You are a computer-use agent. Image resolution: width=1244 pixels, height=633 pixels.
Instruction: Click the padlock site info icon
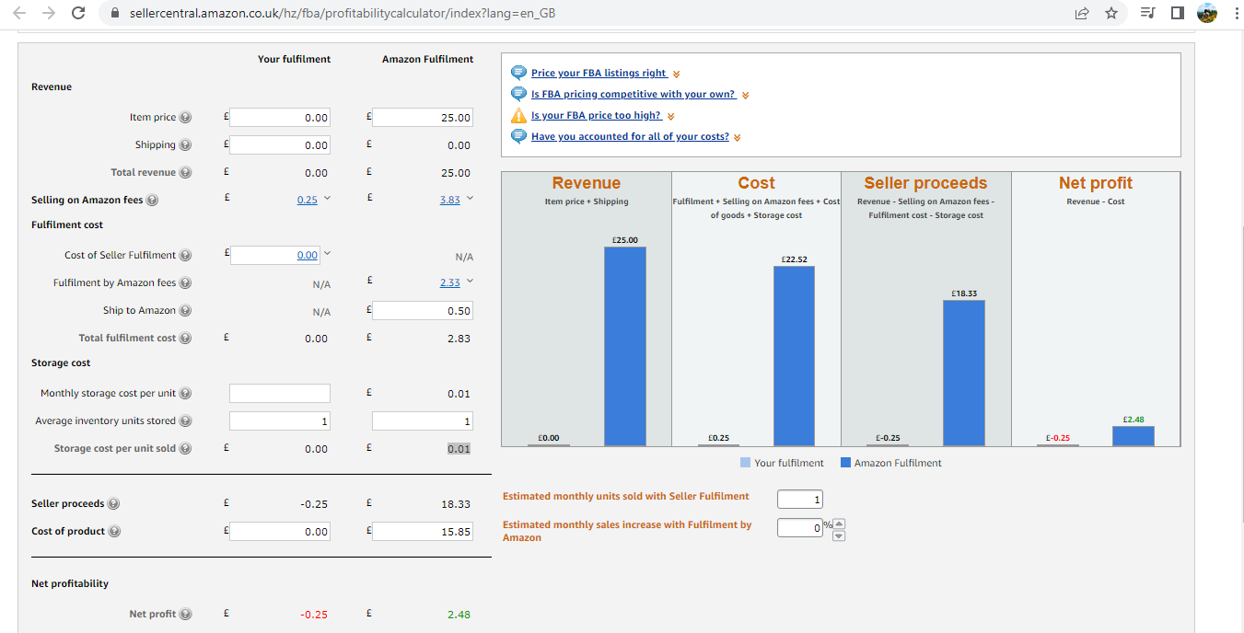point(115,14)
